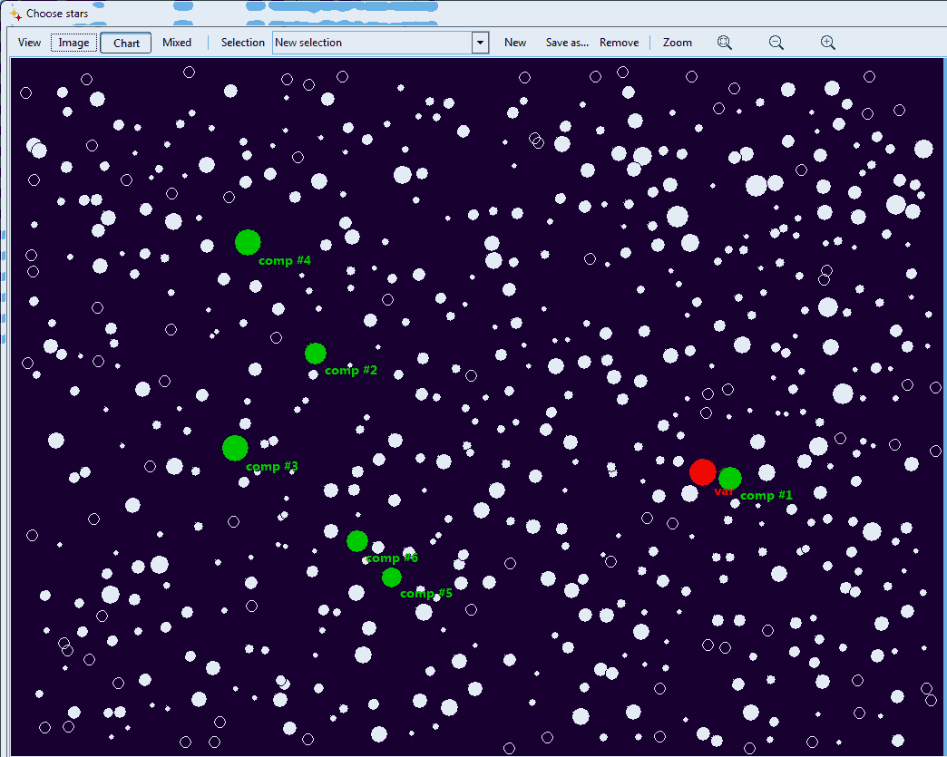Click New to create a selection
Screen dimensions: 947x757
point(515,43)
